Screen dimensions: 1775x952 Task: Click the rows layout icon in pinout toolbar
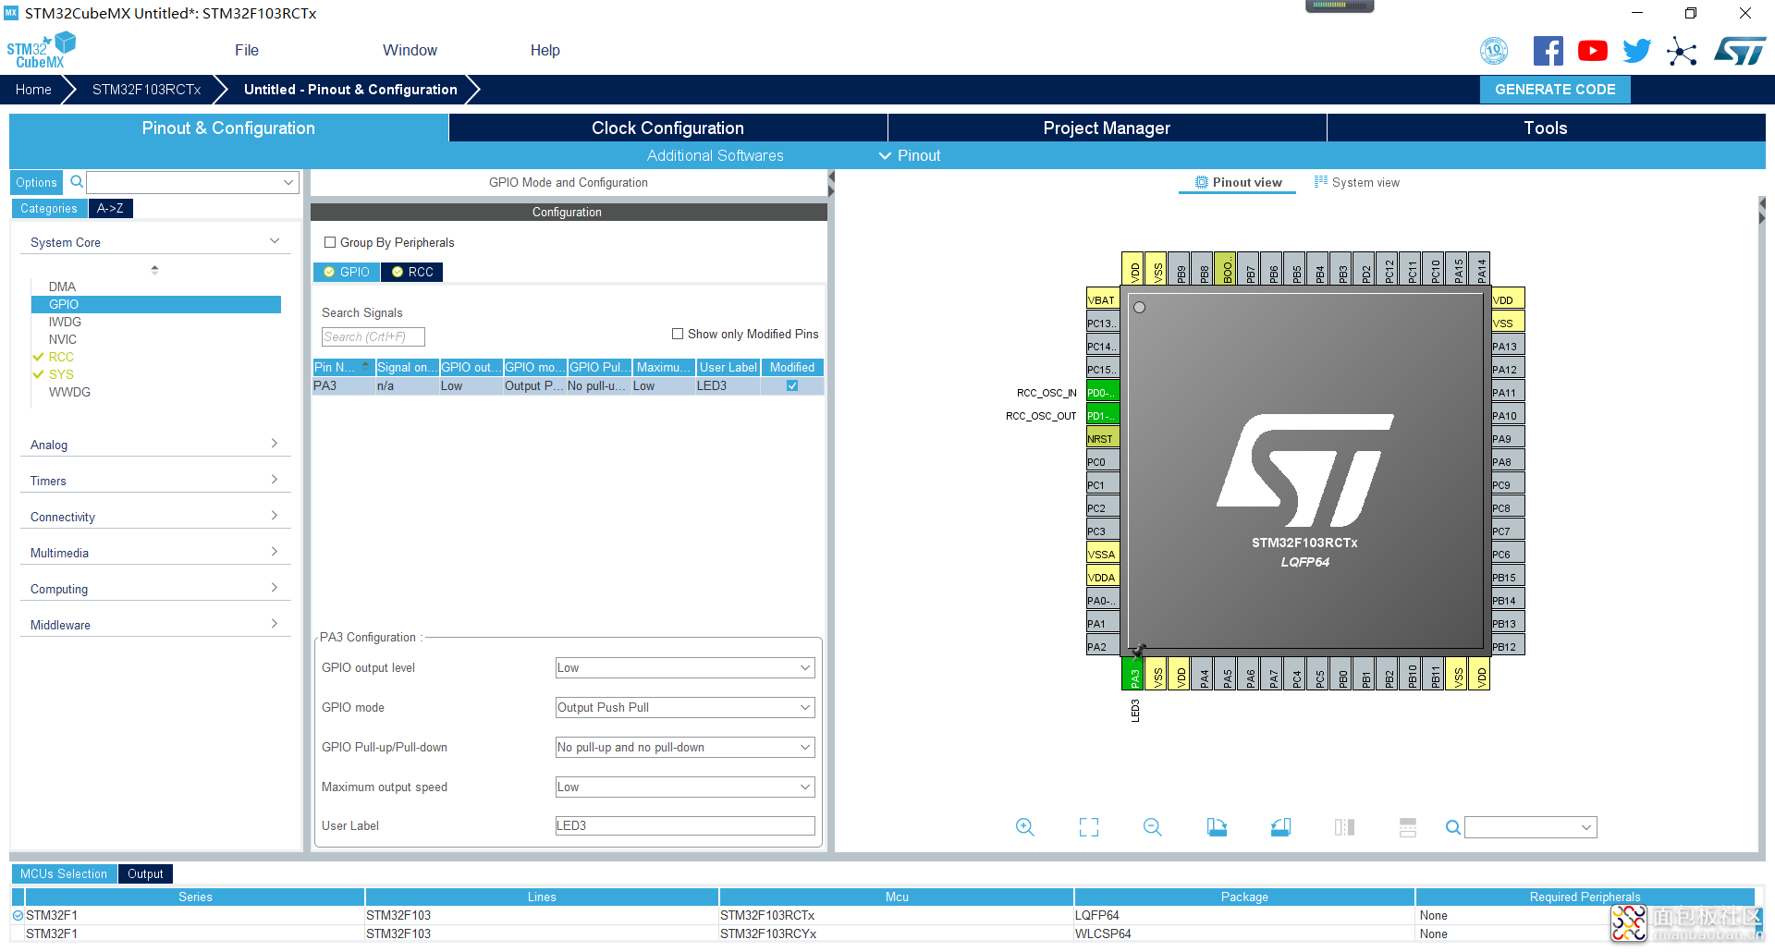(x=1408, y=827)
